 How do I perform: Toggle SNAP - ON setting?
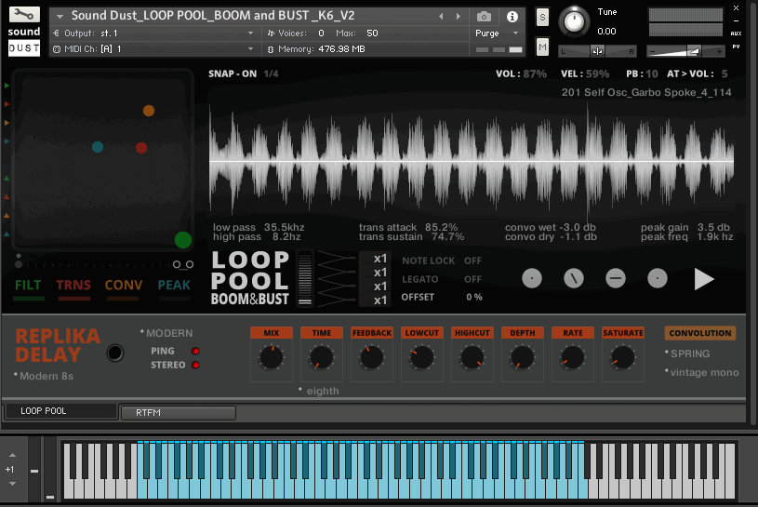pyautogui.click(x=233, y=73)
